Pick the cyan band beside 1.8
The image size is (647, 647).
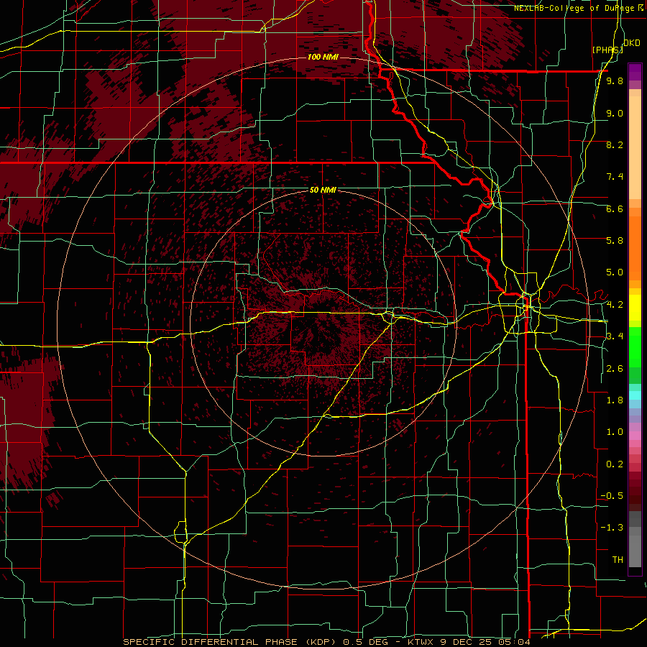[635, 395]
